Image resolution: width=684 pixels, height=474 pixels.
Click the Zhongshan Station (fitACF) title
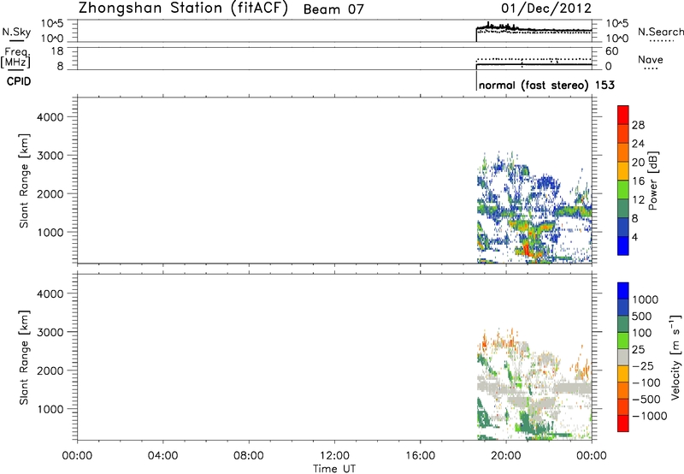[x=183, y=9]
